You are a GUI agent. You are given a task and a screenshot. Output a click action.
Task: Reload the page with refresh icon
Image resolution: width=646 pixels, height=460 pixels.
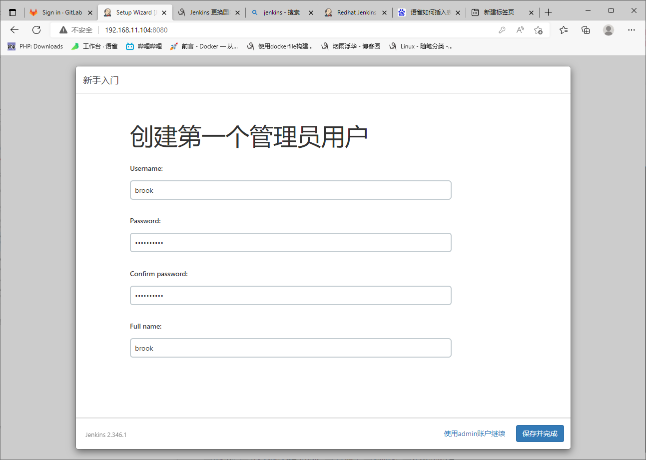point(36,30)
